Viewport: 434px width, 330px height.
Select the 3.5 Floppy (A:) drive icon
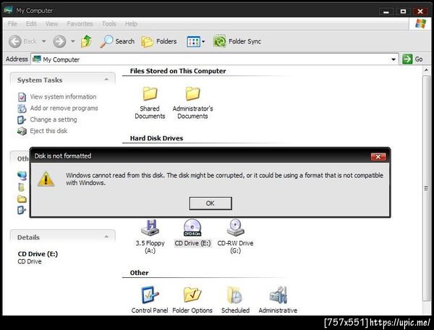pos(150,227)
